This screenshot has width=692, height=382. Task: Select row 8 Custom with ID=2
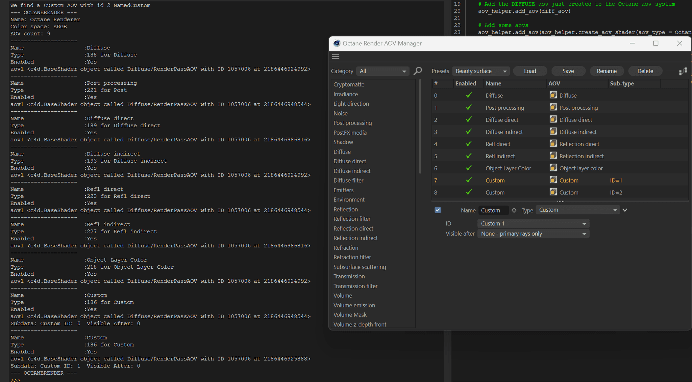[560, 192]
